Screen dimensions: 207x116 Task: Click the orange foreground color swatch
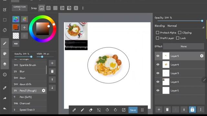pyautogui.click(x=15, y=27)
